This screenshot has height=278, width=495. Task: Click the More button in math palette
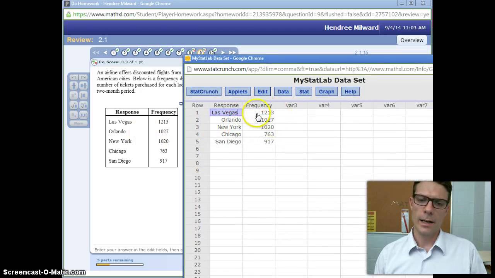[x=79, y=123]
